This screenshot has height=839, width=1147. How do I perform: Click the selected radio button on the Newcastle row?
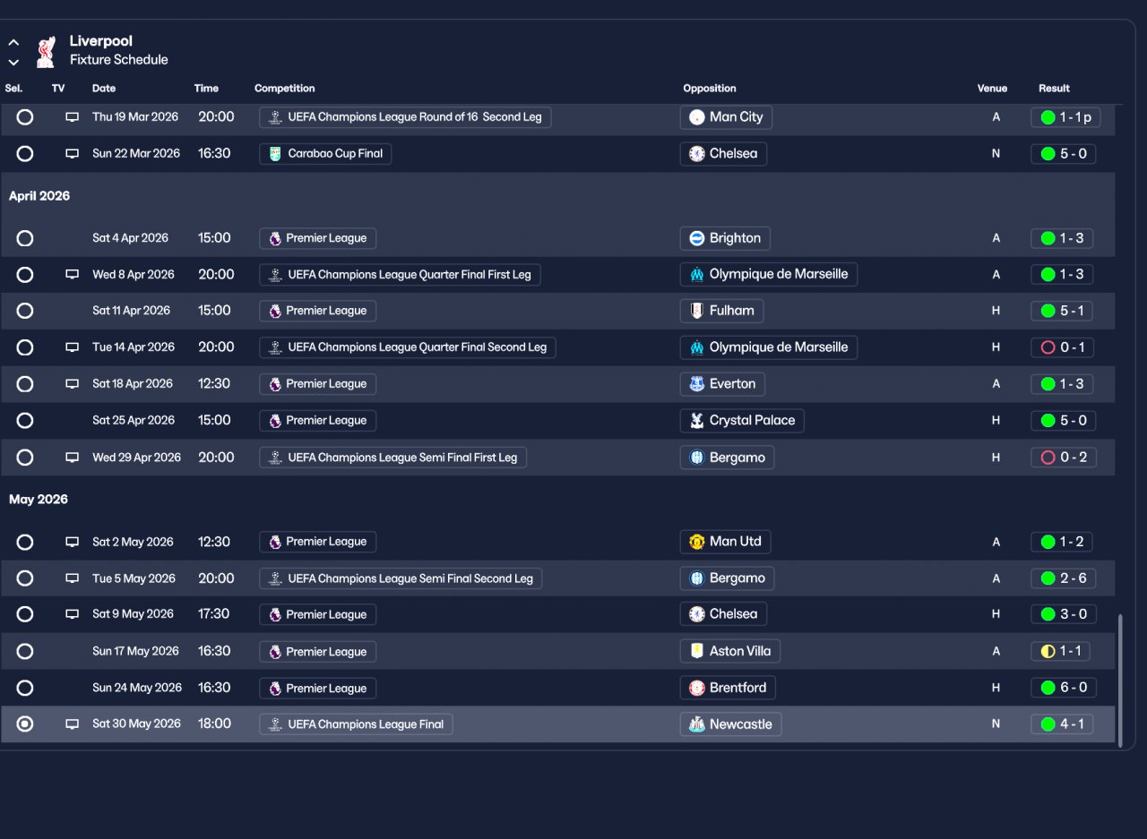coord(25,724)
